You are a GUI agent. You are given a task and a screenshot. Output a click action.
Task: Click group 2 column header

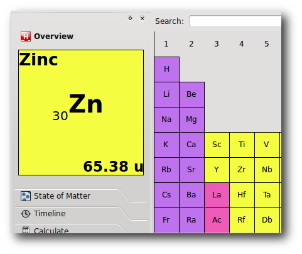point(191,44)
